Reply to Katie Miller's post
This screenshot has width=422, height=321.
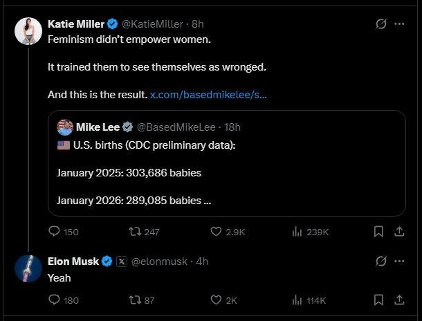pyautogui.click(x=55, y=232)
